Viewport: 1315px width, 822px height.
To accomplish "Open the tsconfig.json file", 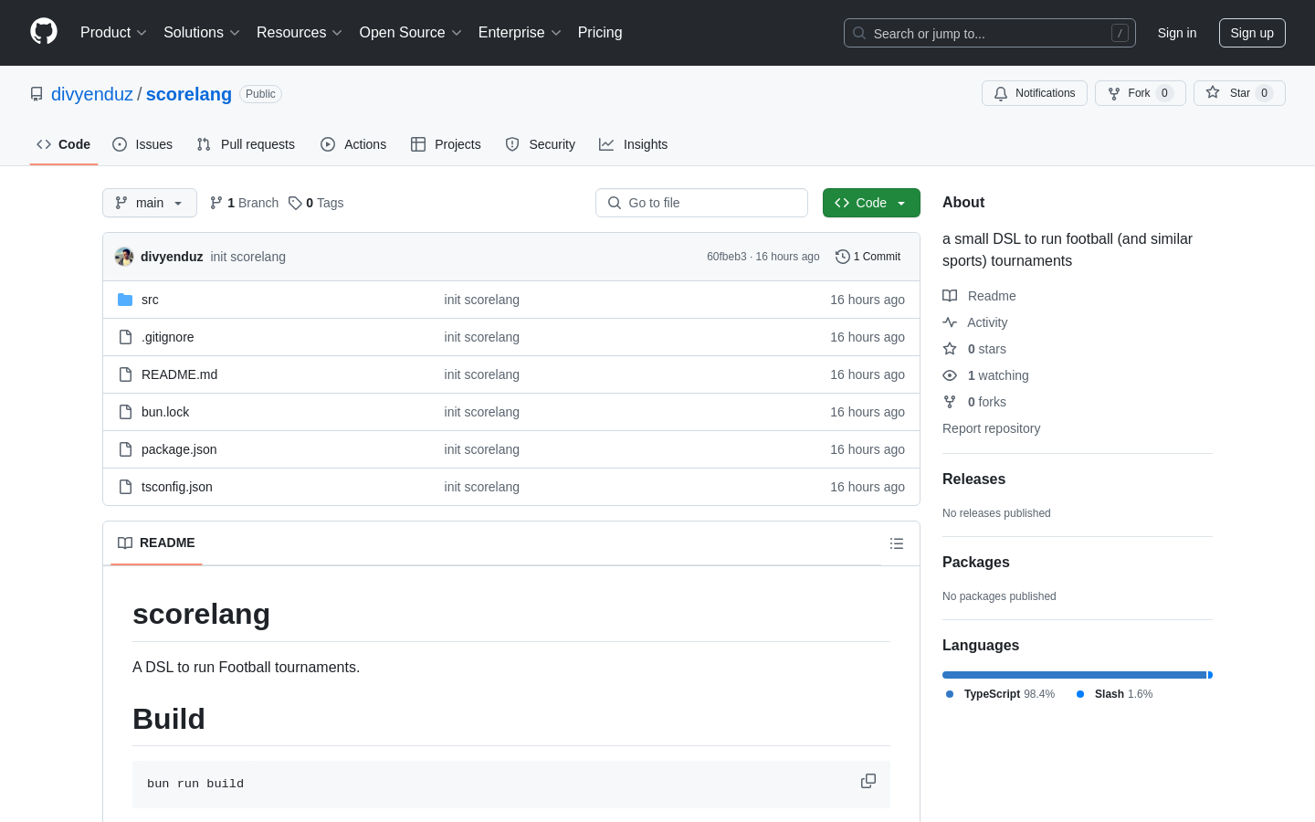I will point(177,487).
